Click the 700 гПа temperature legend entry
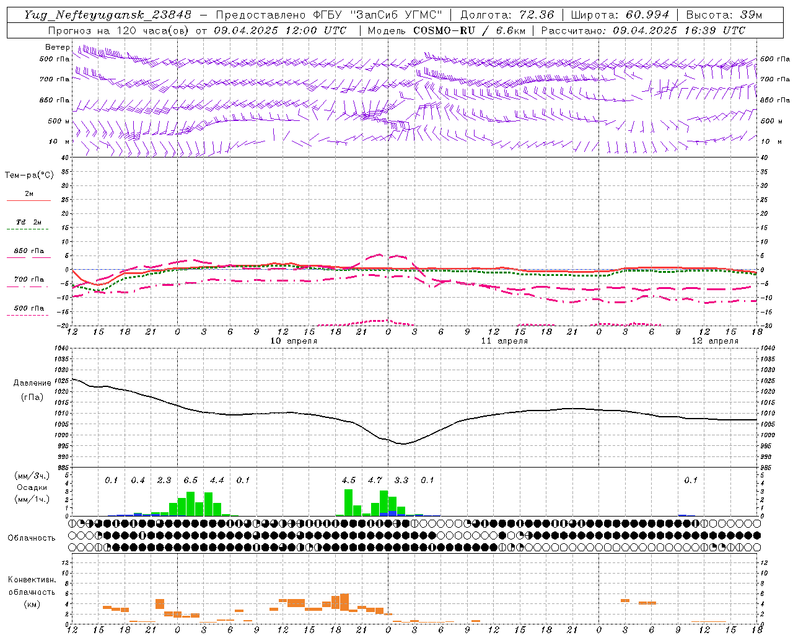Viewport: 793px width, 635px height. (29, 279)
